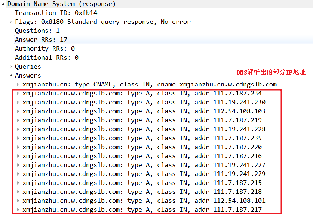Expand the Flags 0x8180 field
The width and height of the screenshot is (313, 214).
[10, 22]
